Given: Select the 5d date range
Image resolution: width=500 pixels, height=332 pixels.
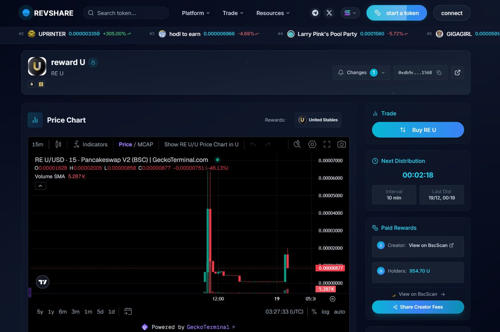Looking at the screenshot, I should coord(100,312).
